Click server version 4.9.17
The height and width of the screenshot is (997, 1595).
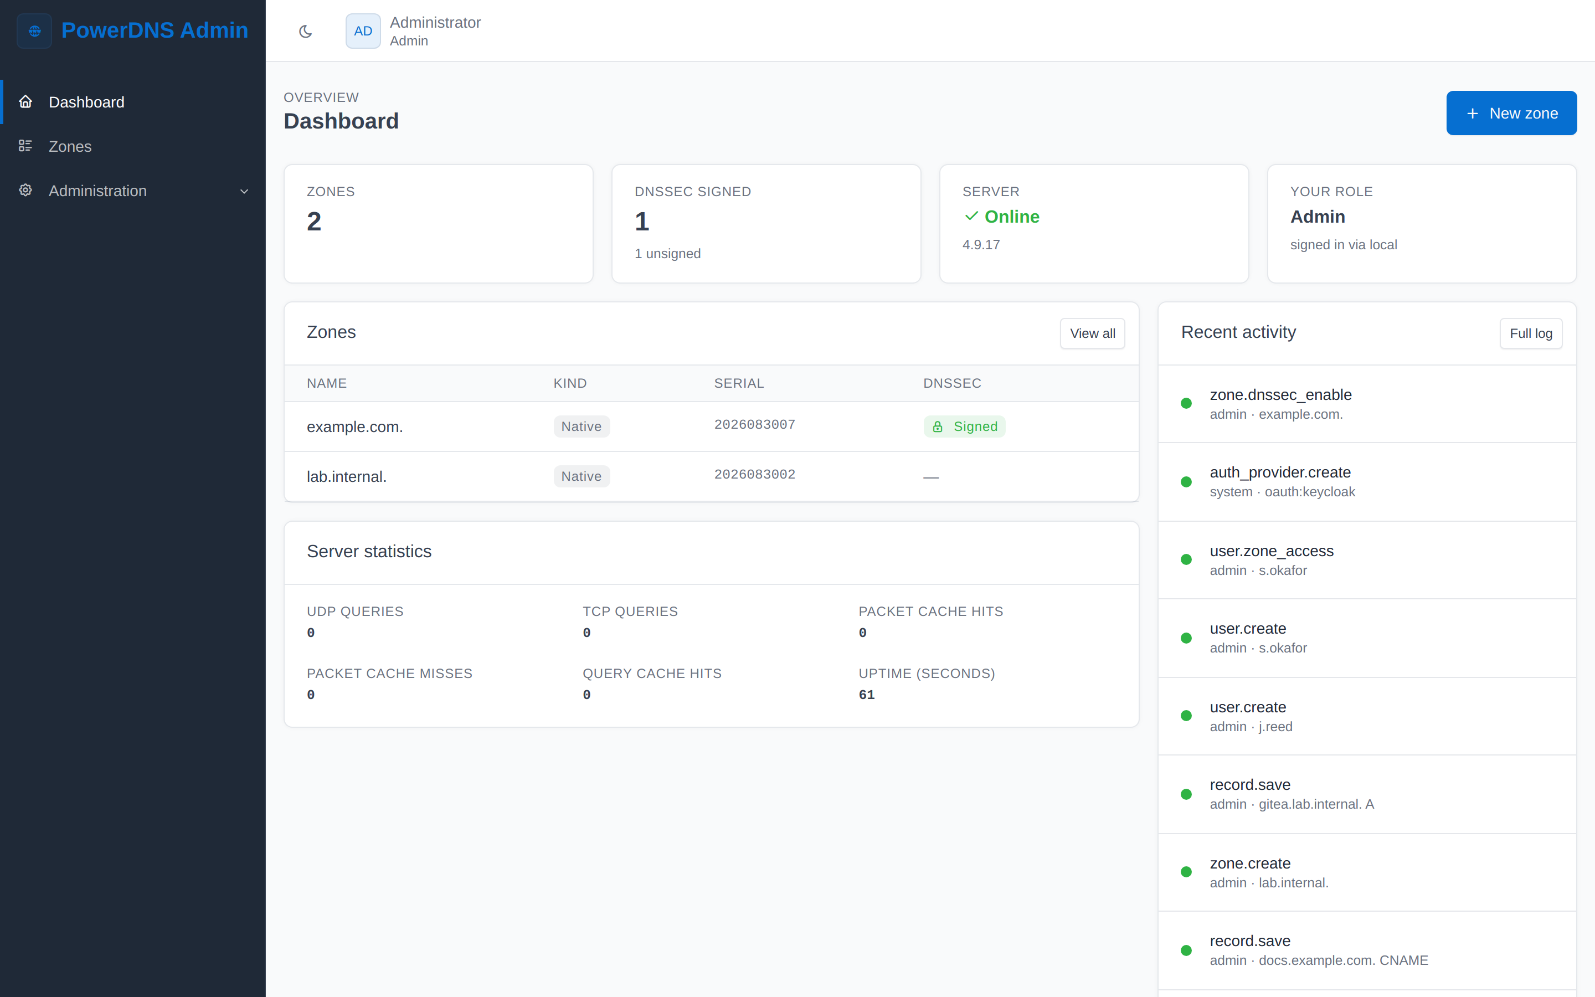(x=981, y=245)
